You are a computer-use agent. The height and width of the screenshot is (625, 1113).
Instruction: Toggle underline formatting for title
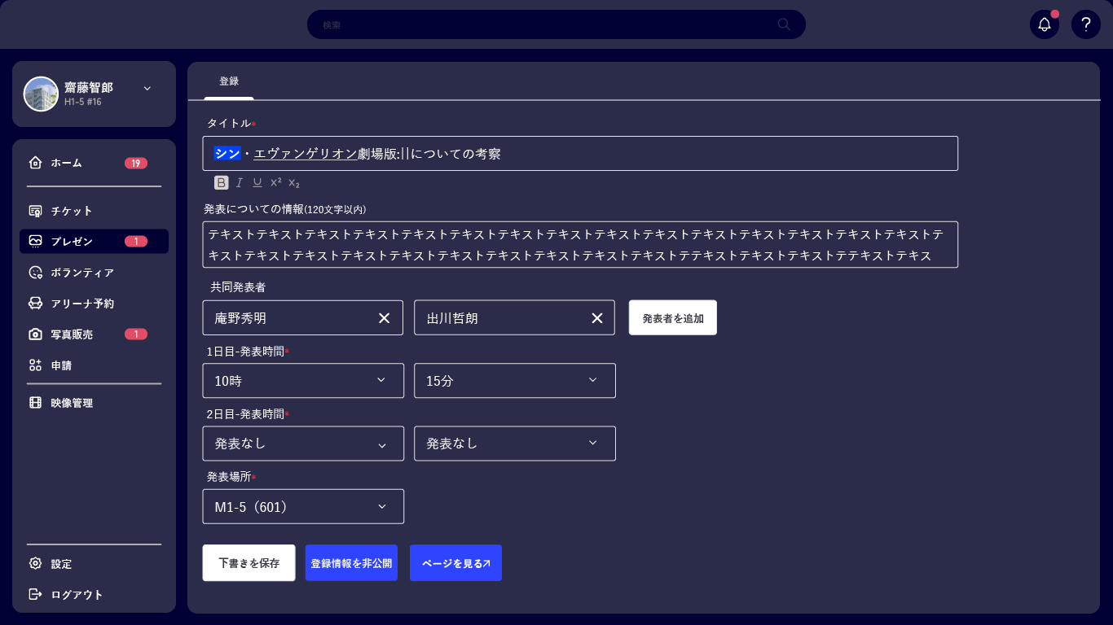pyautogui.click(x=257, y=182)
